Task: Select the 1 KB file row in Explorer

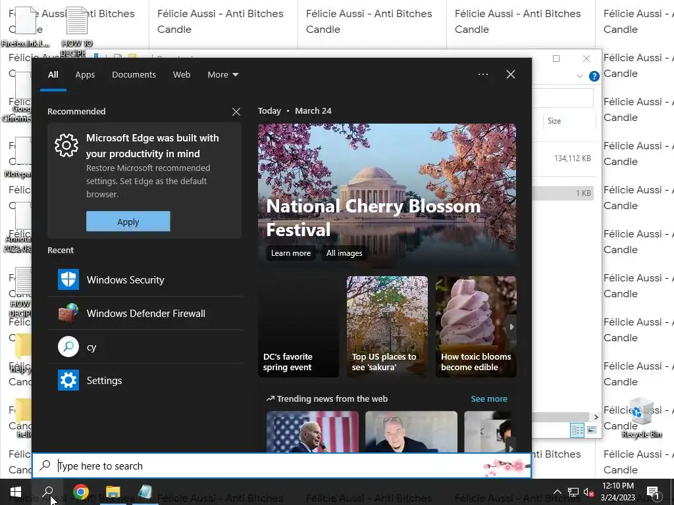Action: 563,193
